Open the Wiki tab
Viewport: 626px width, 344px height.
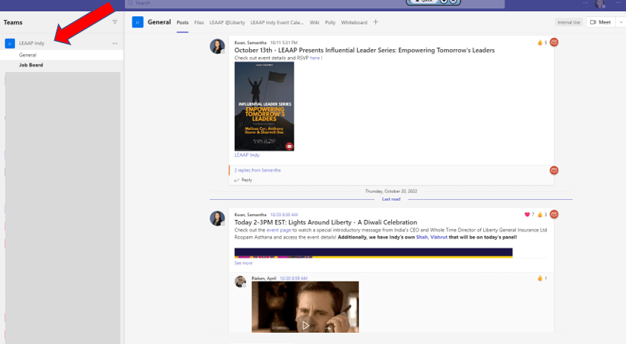coord(314,22)
